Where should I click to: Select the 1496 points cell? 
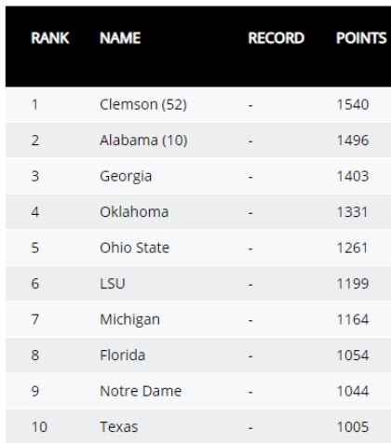point(353,141)
